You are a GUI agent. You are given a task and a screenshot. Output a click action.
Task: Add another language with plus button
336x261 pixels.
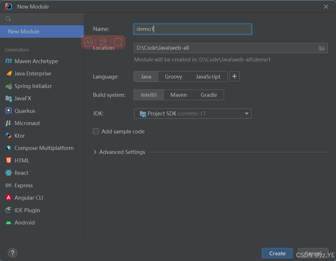pos(234,76)
